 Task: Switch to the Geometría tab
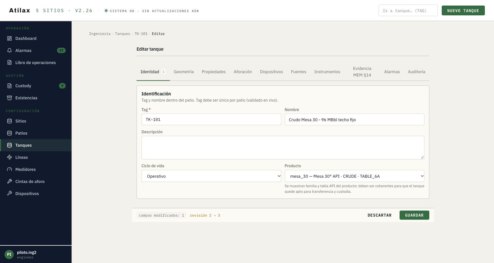point(184,72)
